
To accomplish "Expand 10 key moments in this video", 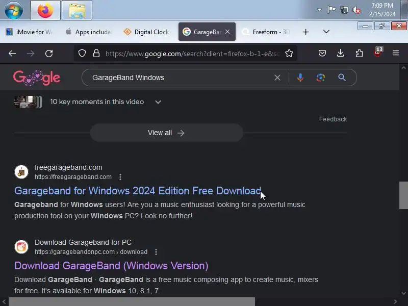I will point(158,102).
